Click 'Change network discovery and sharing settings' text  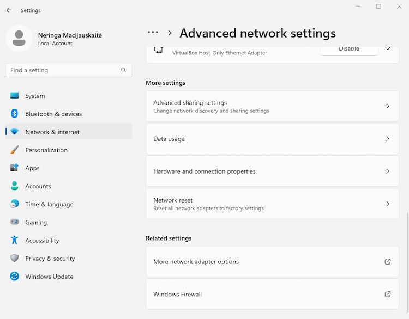click(x=211, y=111)
